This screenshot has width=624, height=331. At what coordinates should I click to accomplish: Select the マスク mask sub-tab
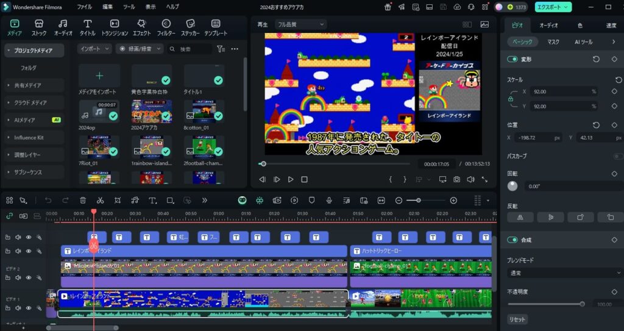[553, 42]
